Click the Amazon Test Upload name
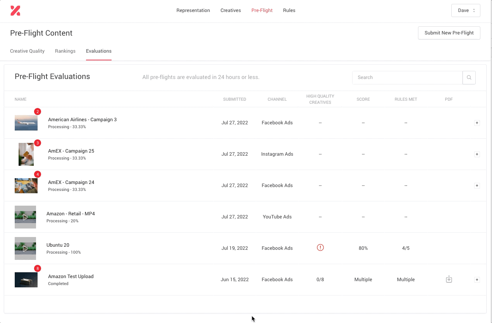The height and width of the screenshot is (323, 492). (x=71, y=277)
